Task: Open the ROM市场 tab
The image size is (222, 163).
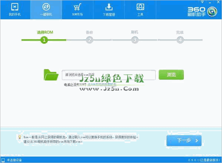Action: point(77,10)
